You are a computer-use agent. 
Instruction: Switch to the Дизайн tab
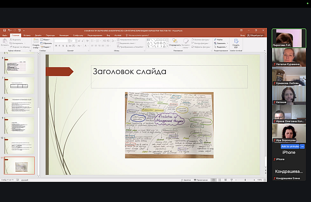point(38,35)
